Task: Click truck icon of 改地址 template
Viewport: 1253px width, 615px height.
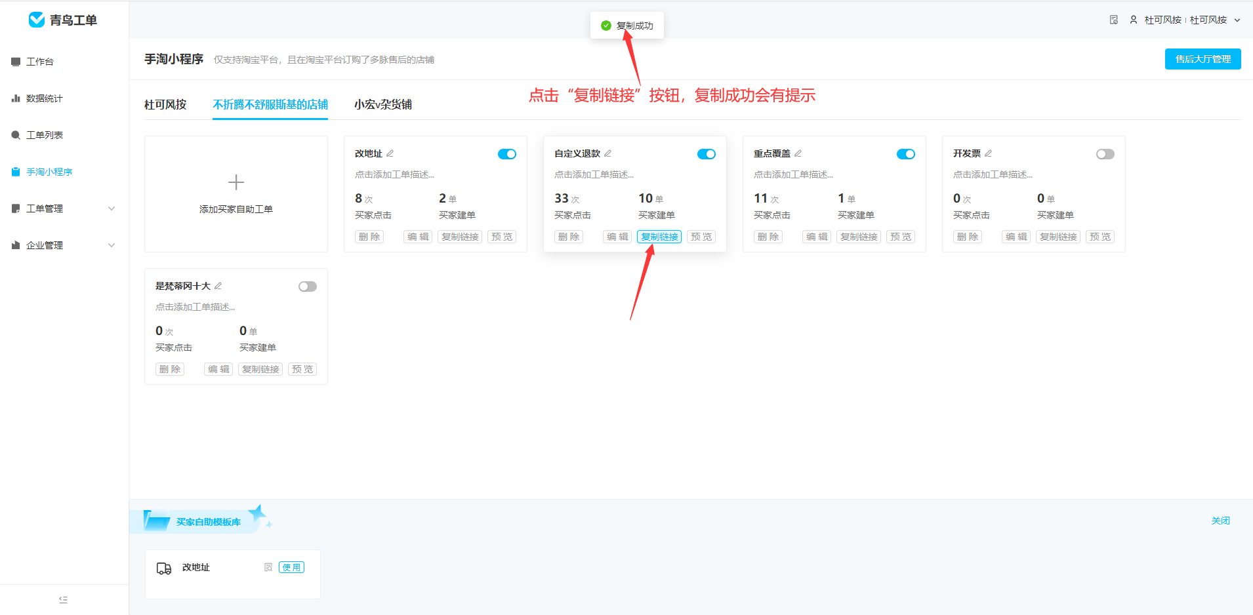Action: click(164, 568)
